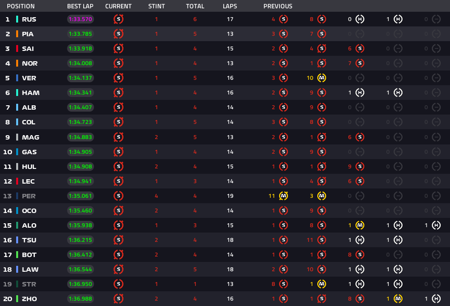This screenshot has width=450, height=306.
Task: Click the SAI red team color bar
Action: coord(17,48)
